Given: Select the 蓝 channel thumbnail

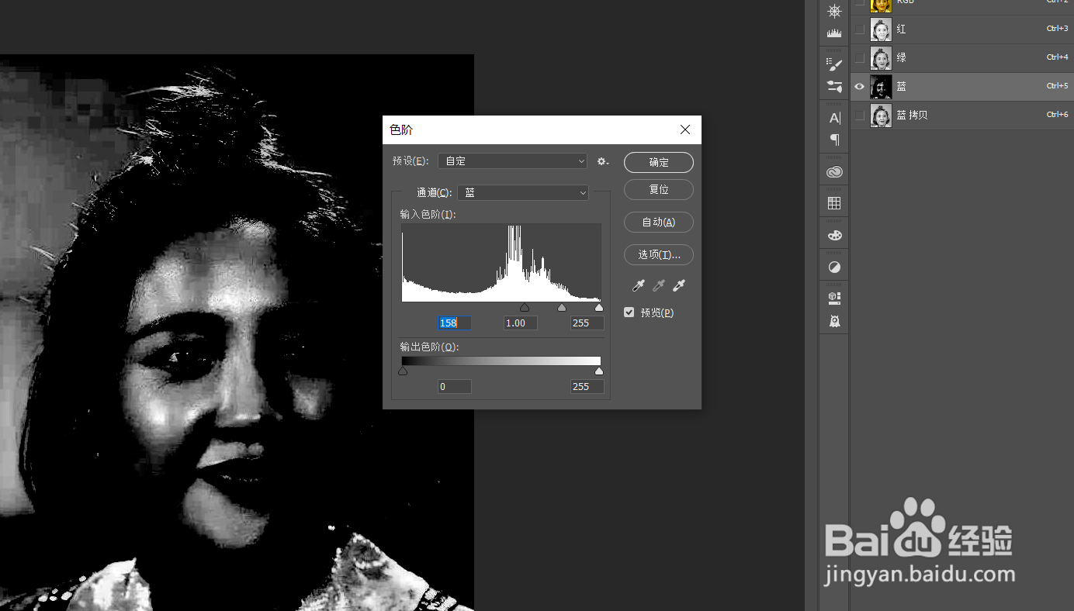Looking at the screenshot, I should click(881, 86).
